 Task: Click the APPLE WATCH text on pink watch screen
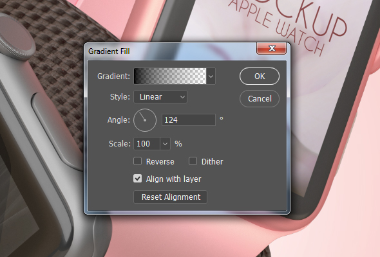tap(276, 29)
